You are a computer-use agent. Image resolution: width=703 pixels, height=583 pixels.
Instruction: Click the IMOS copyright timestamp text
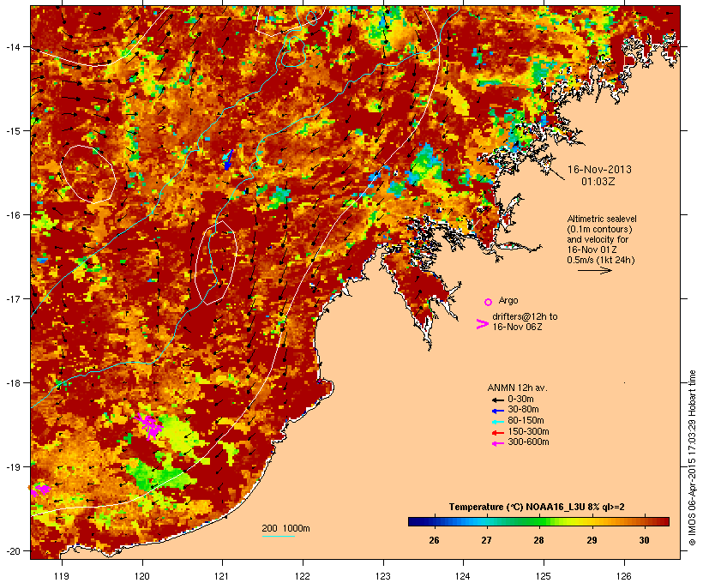coord(692,458)
